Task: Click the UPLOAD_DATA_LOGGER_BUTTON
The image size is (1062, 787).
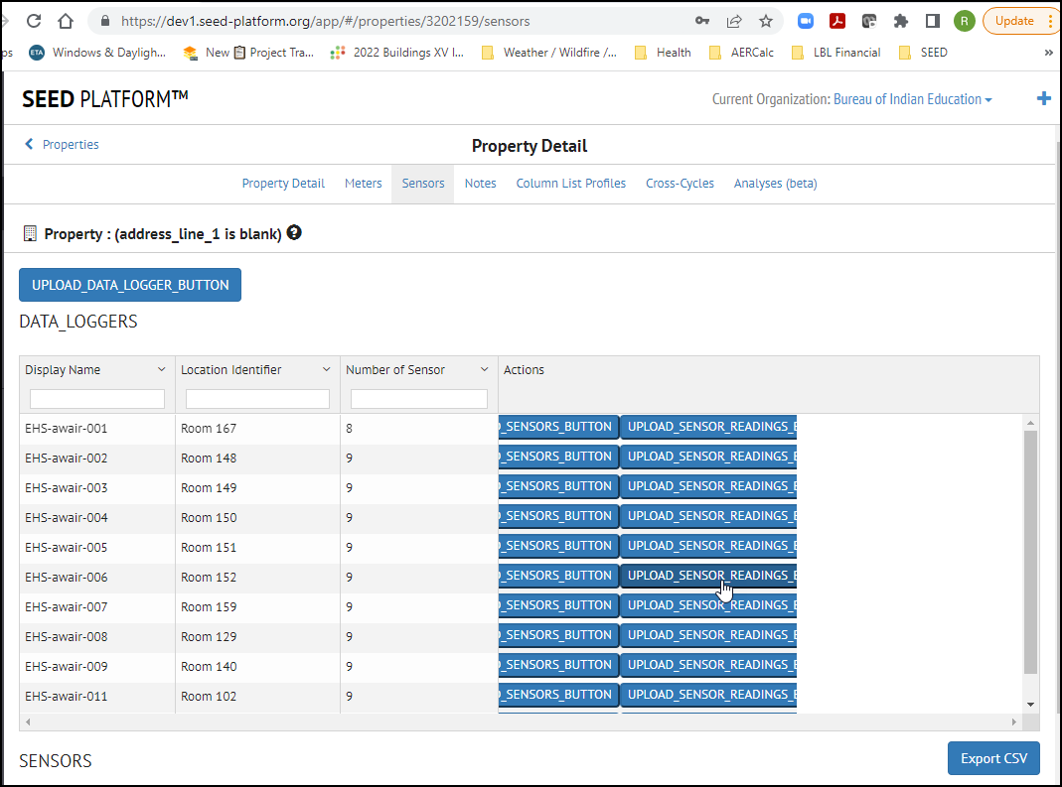Action: (x=129, y=284)
